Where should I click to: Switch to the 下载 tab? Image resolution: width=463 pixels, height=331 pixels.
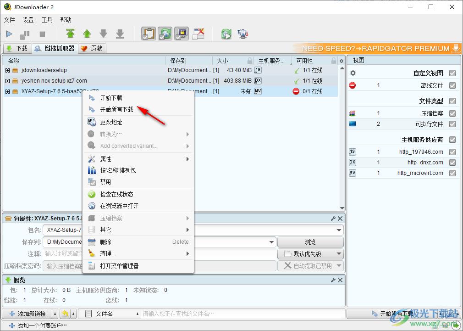(17, 49)
